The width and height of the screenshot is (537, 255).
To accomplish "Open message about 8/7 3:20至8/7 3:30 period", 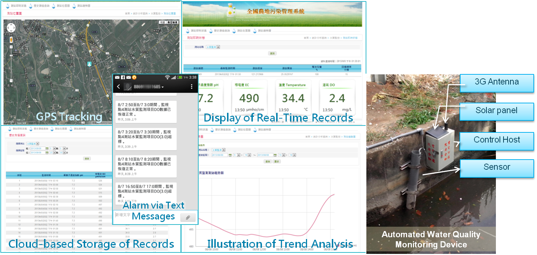I will coord(146,139).
